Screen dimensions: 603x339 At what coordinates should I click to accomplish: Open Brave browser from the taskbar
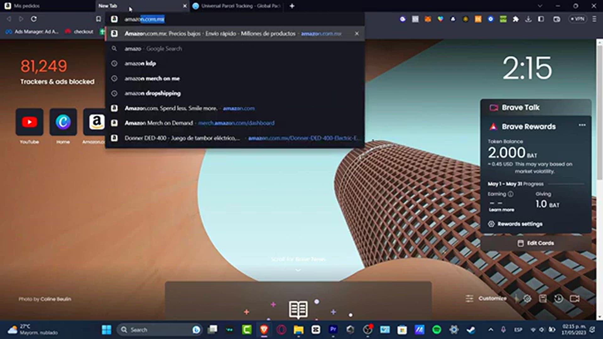tap(264, 330)
